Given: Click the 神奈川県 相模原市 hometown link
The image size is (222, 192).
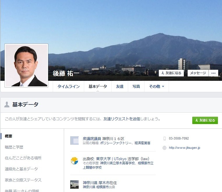Looking at the screenshot, I should 96,187.
